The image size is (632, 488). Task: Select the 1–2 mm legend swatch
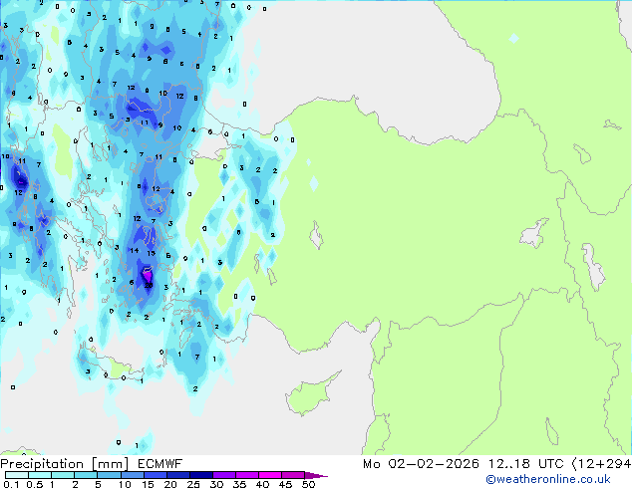point(63,475)
